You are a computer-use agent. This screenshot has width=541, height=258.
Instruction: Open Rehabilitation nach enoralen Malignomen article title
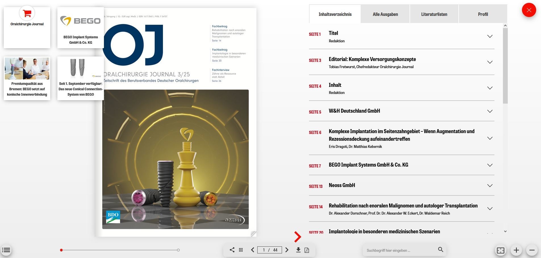point(403,205)
